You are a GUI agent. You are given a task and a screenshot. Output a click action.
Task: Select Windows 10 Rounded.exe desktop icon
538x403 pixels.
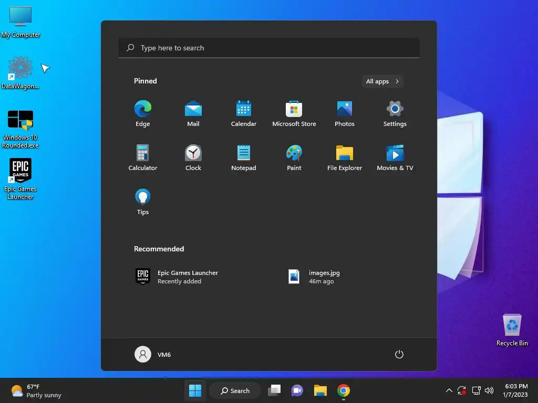[20, 129]
